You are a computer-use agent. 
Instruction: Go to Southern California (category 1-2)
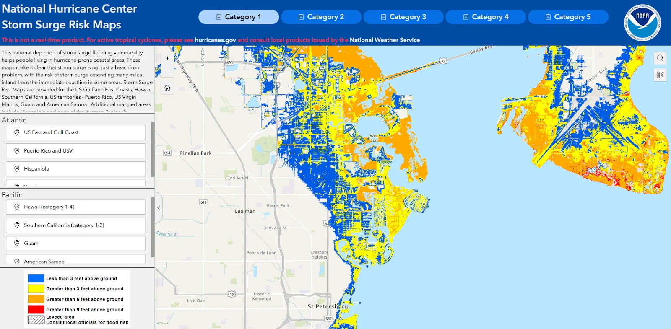point(75,225)
